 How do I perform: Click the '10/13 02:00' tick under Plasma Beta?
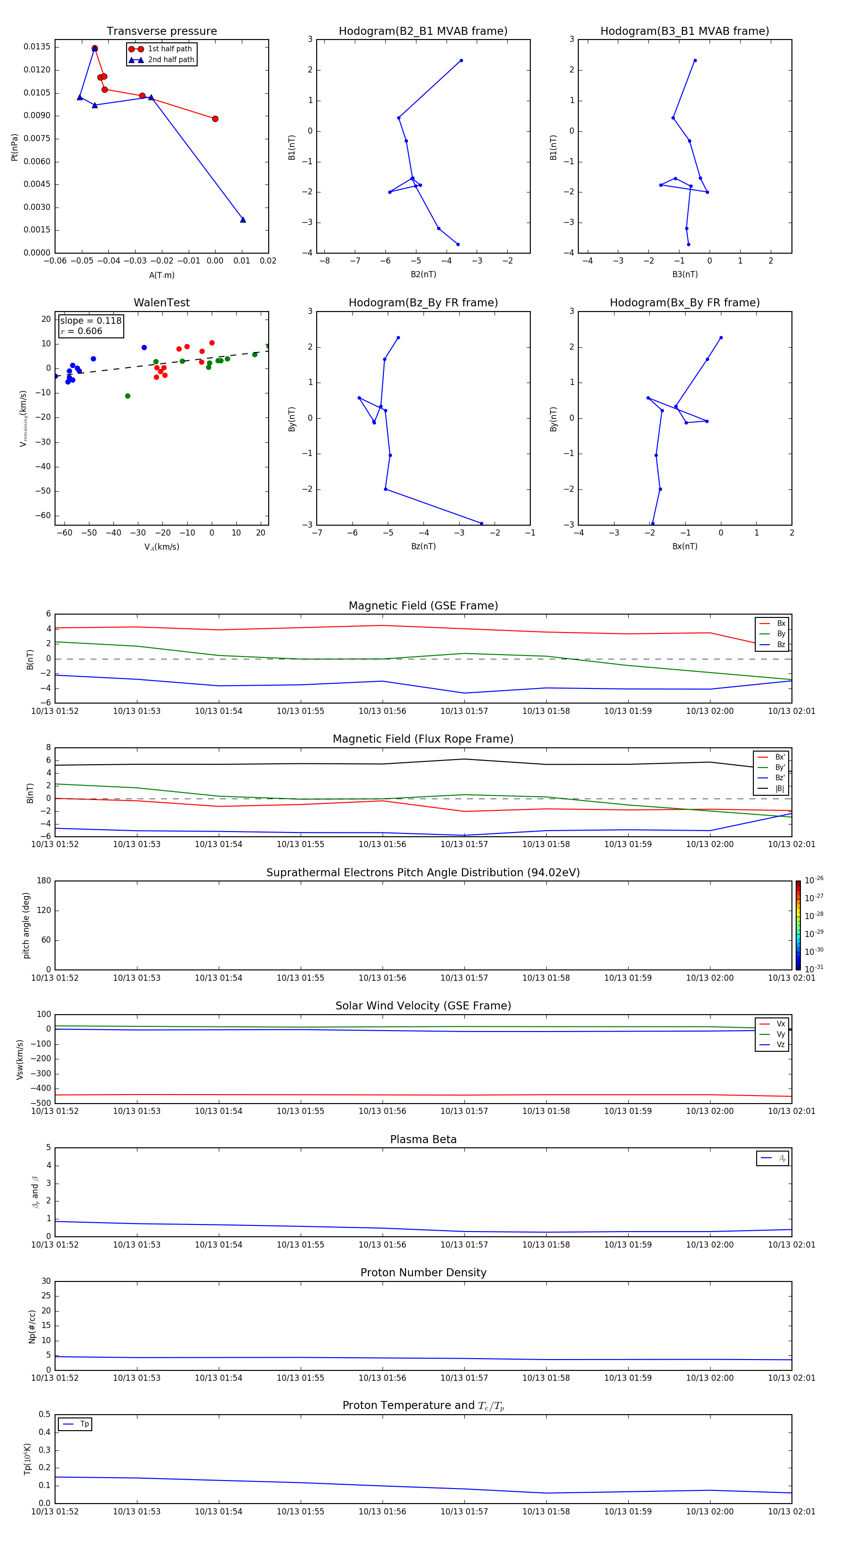710,1245
